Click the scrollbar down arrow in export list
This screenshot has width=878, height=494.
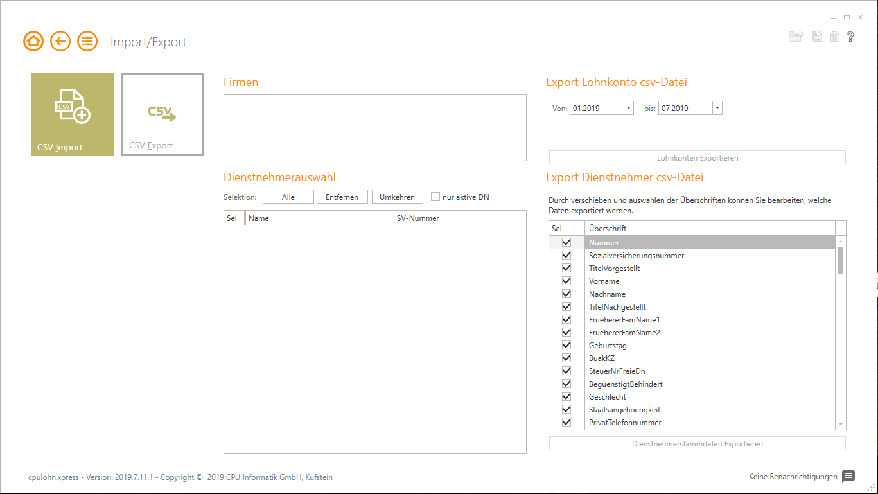pos(841,425)
